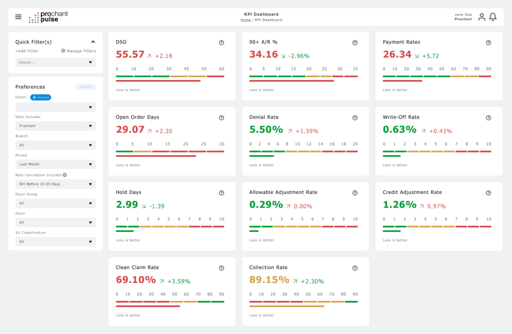Image resolution: width=512 pixels, height=334 pixels.
Task: Open the Denial Rate help icon
Action: 355,117
